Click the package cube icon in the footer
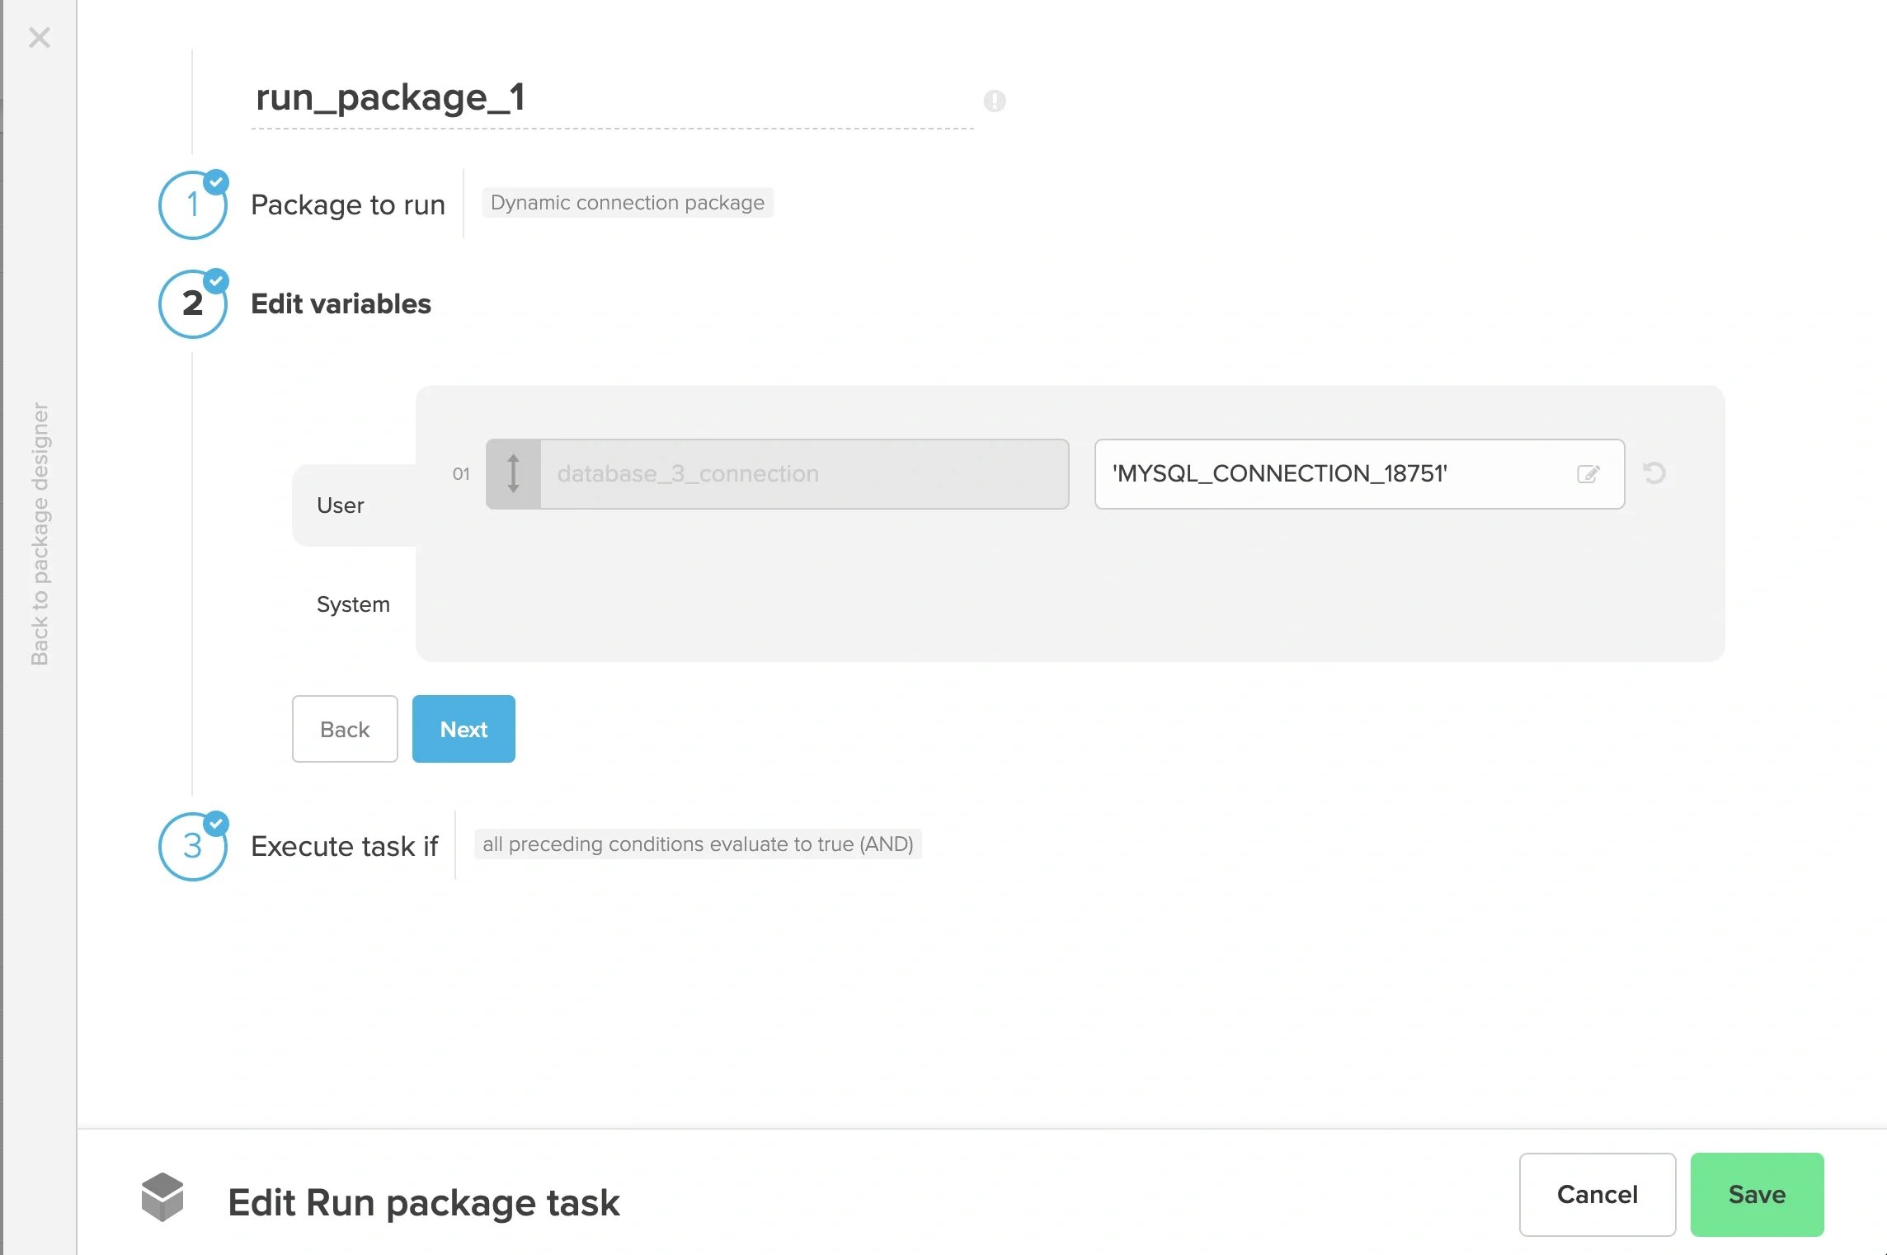This screenshot has height=1255, width=1887. (x=162, y=1196)
